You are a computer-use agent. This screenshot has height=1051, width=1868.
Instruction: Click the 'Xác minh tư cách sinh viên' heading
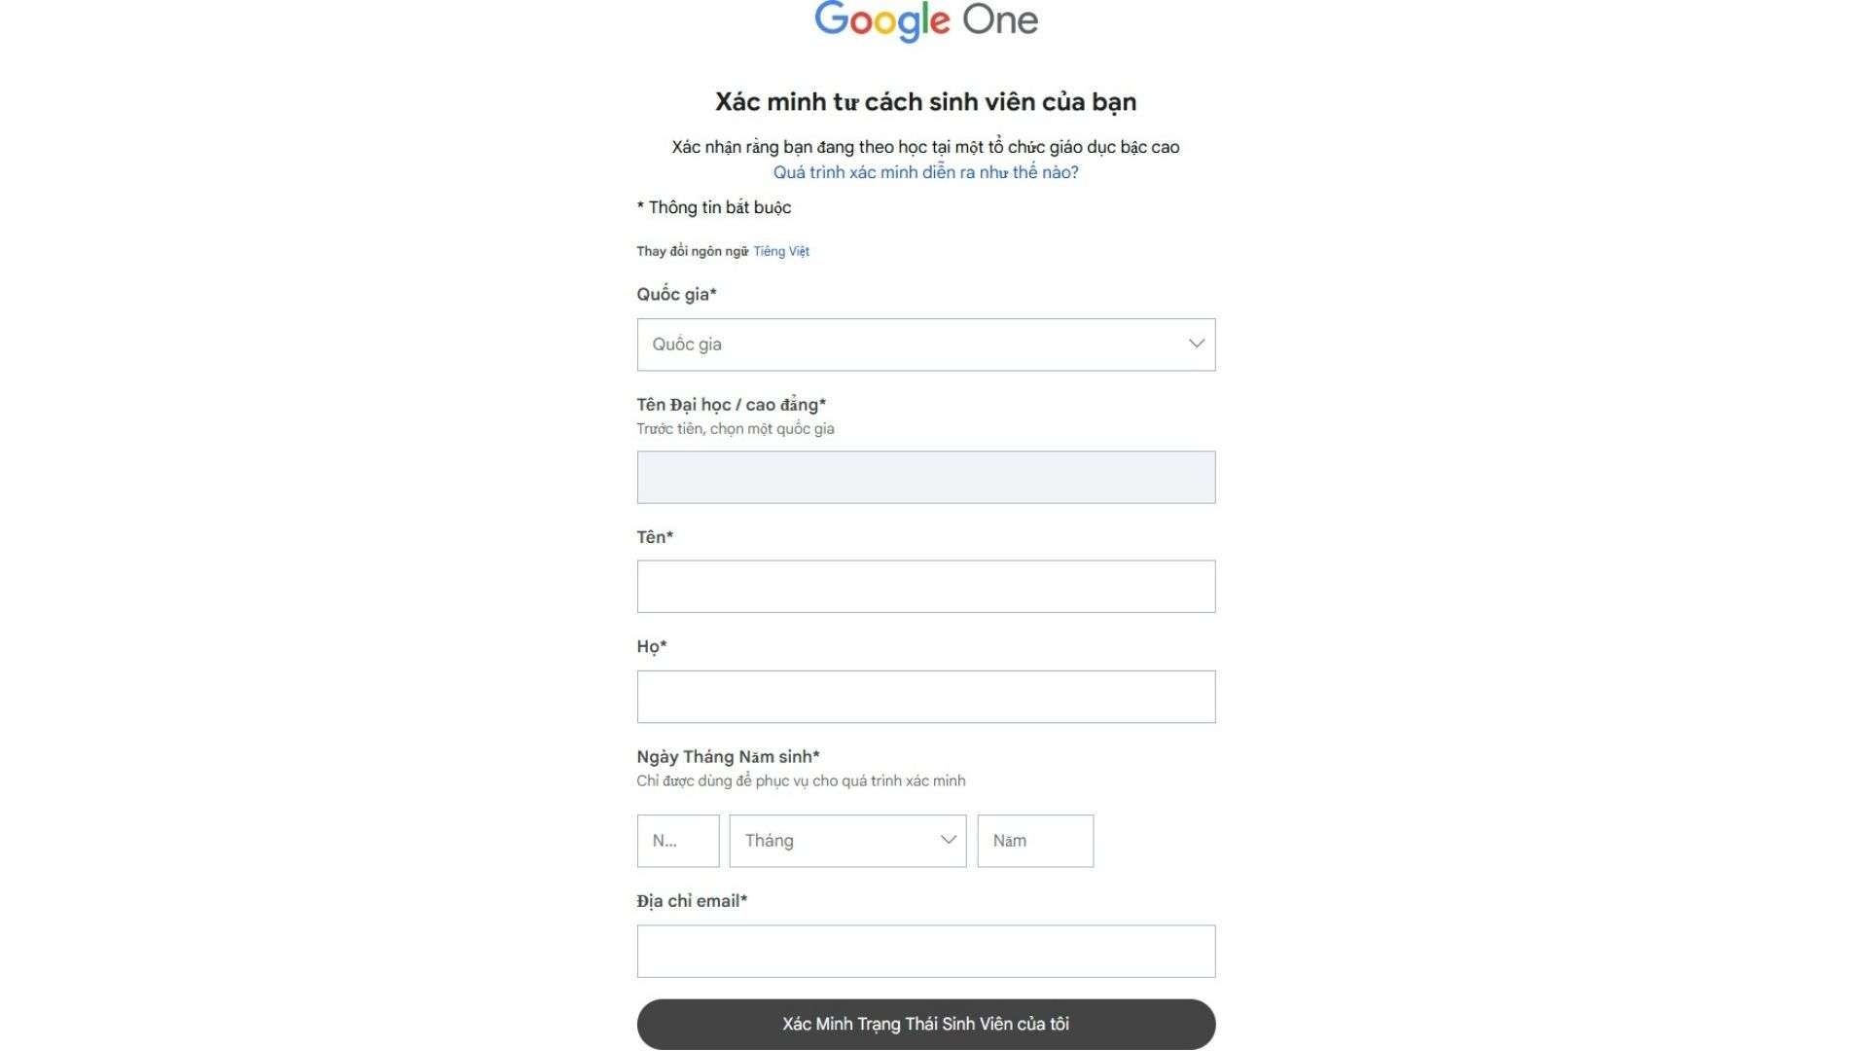click(925, 101)
